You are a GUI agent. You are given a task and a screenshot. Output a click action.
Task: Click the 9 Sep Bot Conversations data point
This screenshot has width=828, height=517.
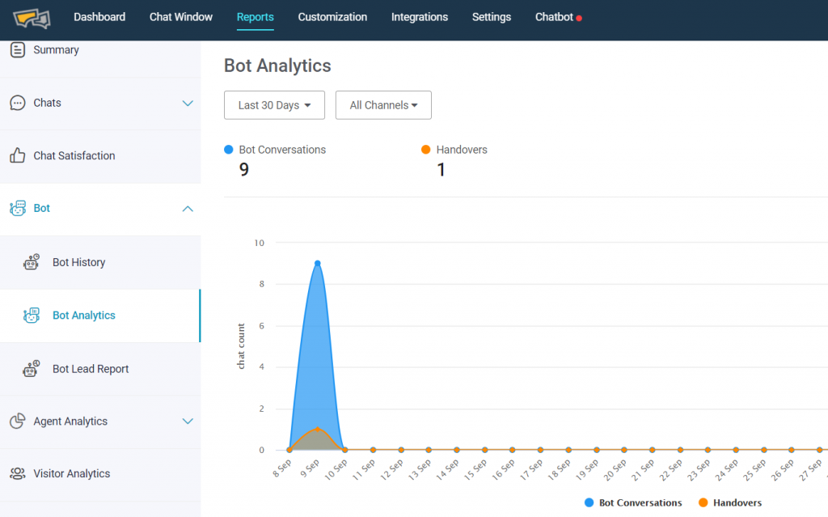coord(318,263)
